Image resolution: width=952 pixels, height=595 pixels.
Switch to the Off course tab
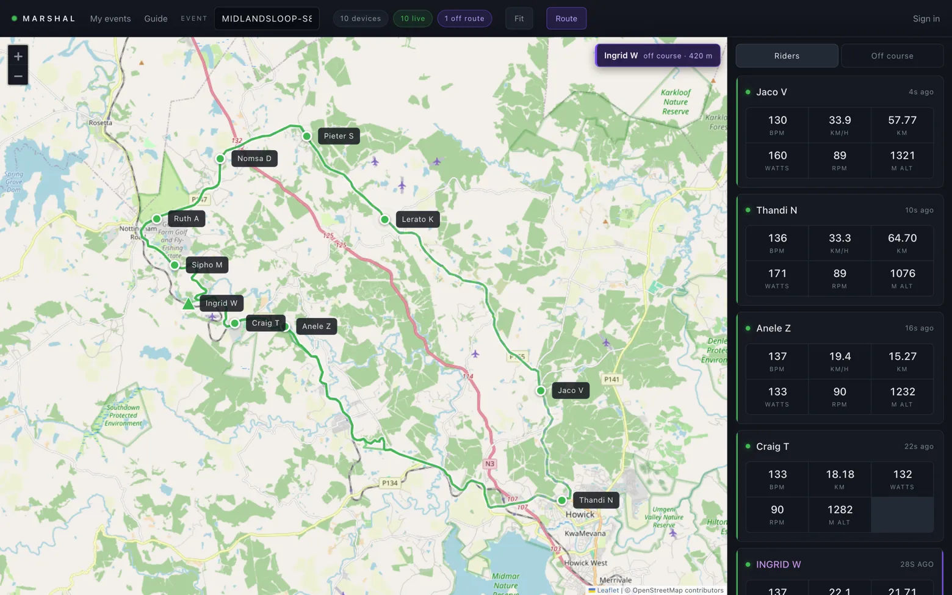(892, 56)
